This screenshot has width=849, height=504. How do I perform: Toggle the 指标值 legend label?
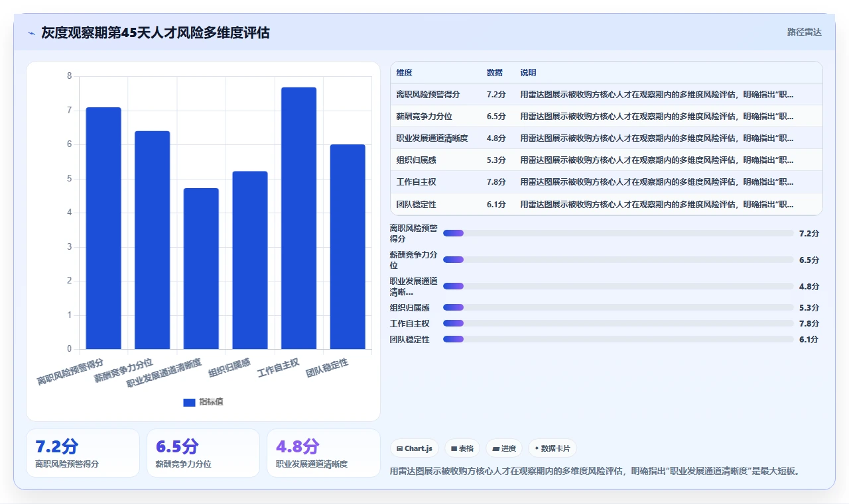(212, 402)
